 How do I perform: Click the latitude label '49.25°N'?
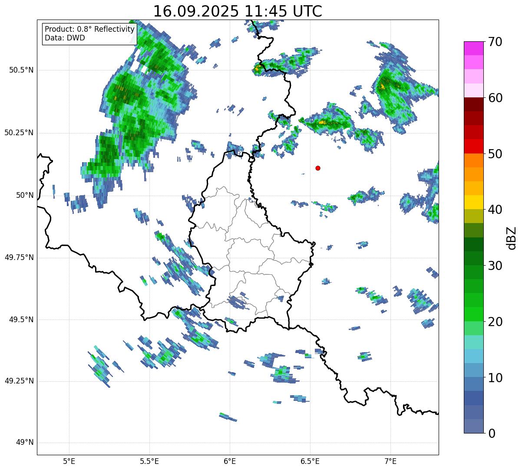pyautogui.click(x=19, y=381)
